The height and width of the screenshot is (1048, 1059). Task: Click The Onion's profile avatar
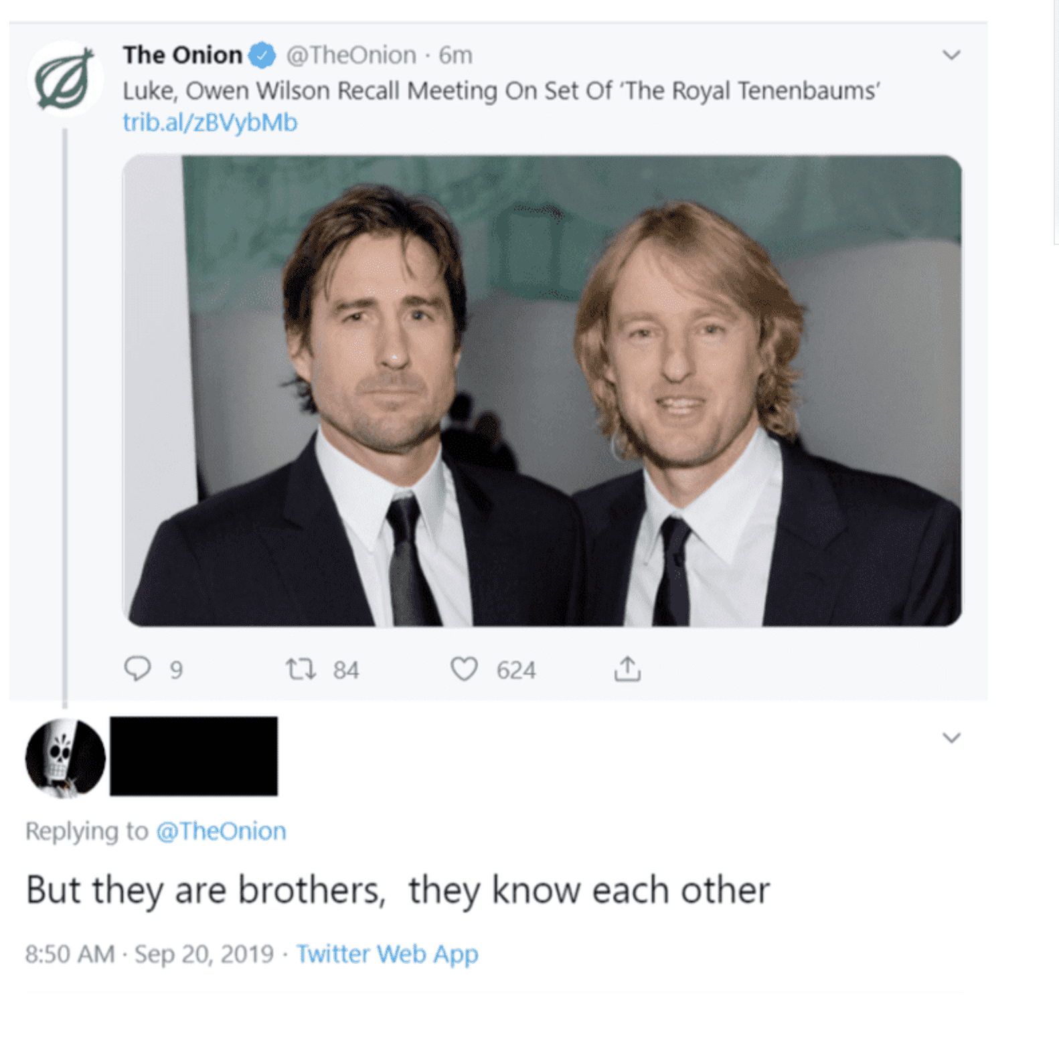(x=65, y=79)
